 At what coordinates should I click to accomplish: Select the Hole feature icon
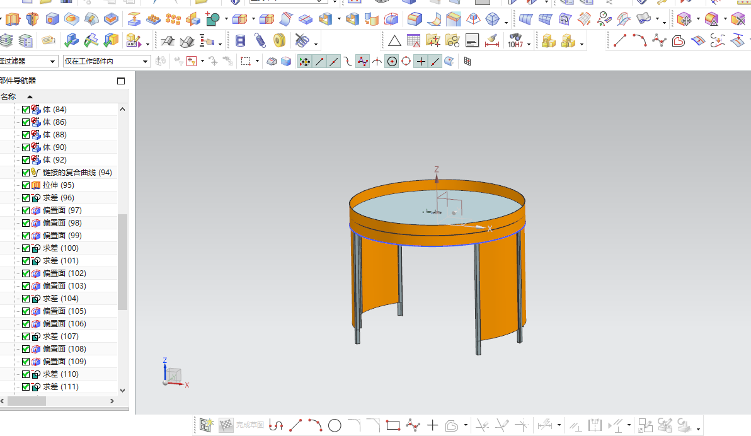tap(52, 19)
